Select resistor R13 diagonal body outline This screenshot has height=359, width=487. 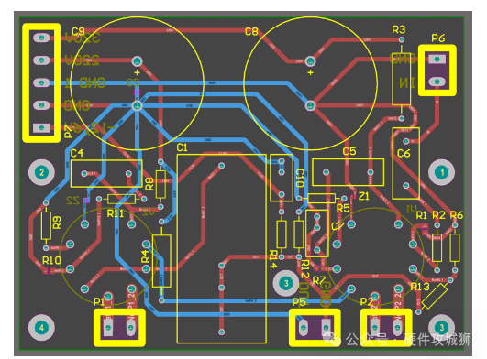pos(435,297)
